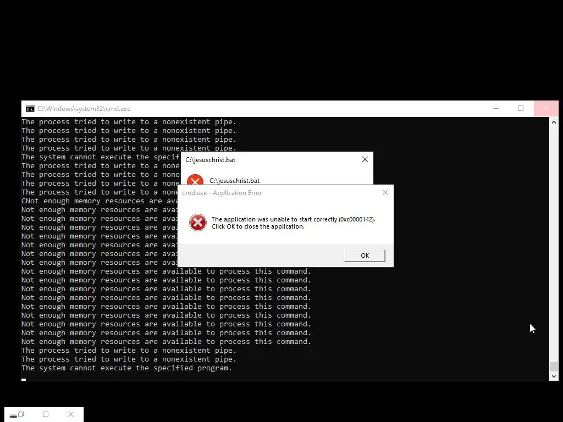This screenshot has height=422, width=563.
Task: Click the red error icon in the jesuschrist.bat dialog
Action: click(195, 180)
